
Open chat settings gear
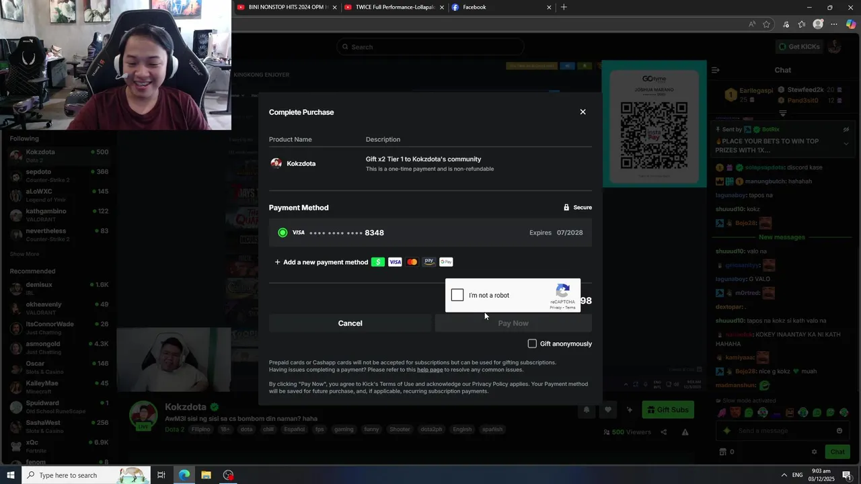(814, 452)
